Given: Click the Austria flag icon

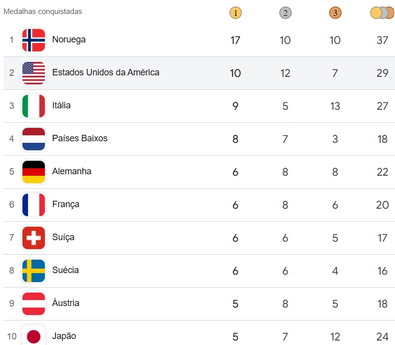Looking at the screenshot, I should (33, 304).
